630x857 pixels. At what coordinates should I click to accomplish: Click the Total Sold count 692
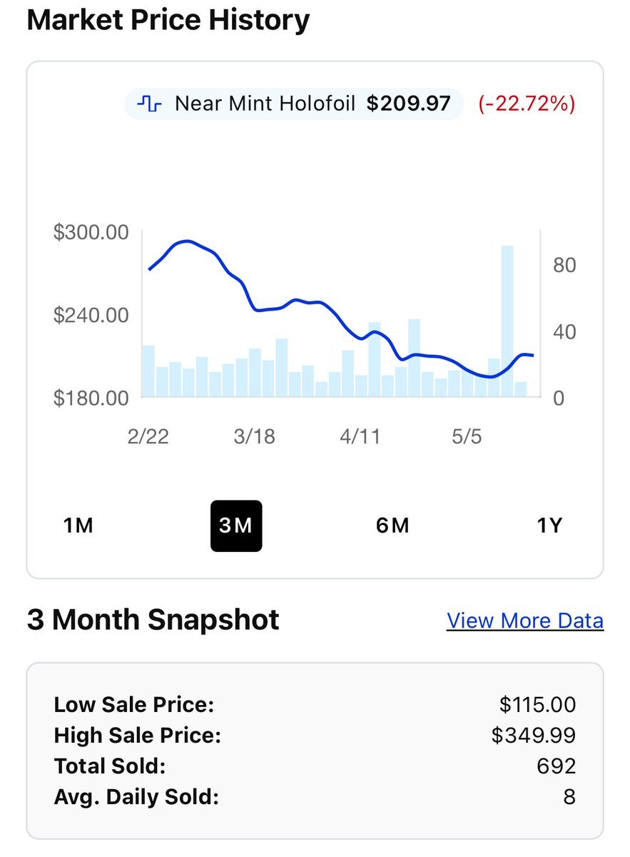pos(557,766)
